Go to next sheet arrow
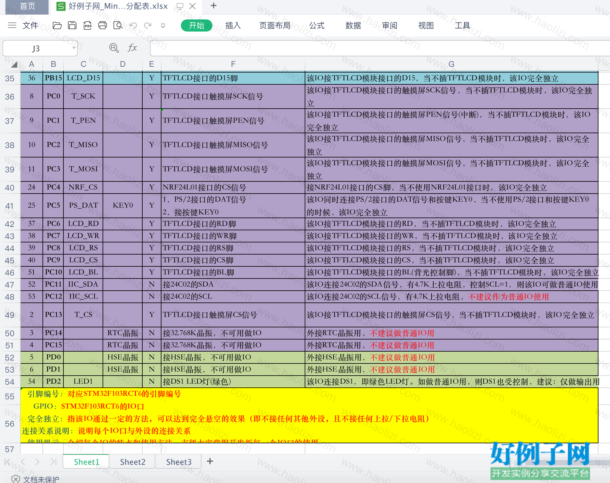This screenshot has height=483, width=610. (37, 462)
